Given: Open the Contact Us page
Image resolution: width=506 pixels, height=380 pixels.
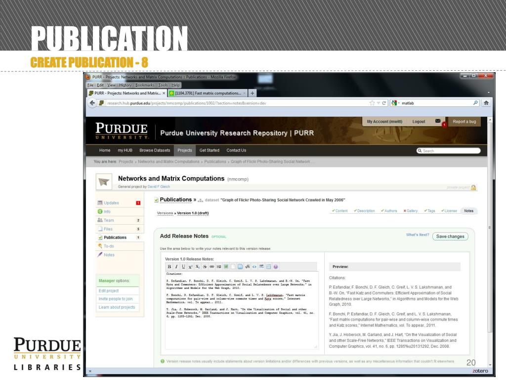Looking at the screenshot, I should pyautogui.click(x=236, y=150).
